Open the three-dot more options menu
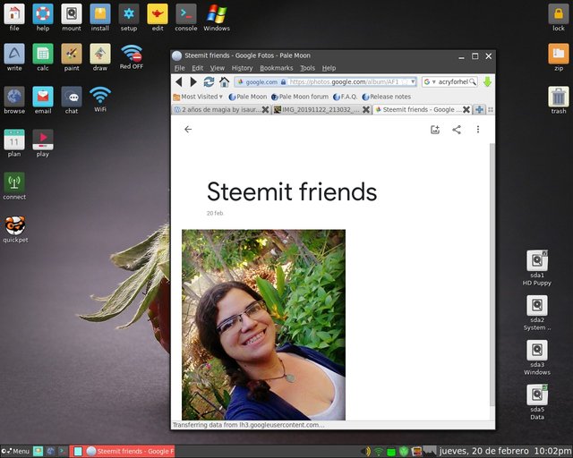Screen dimensions: 573x458 point(478,130)
